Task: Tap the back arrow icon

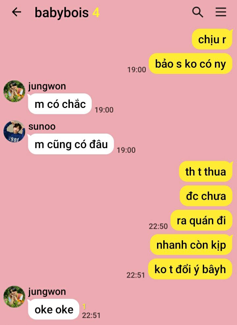Action: pos(16,12)
